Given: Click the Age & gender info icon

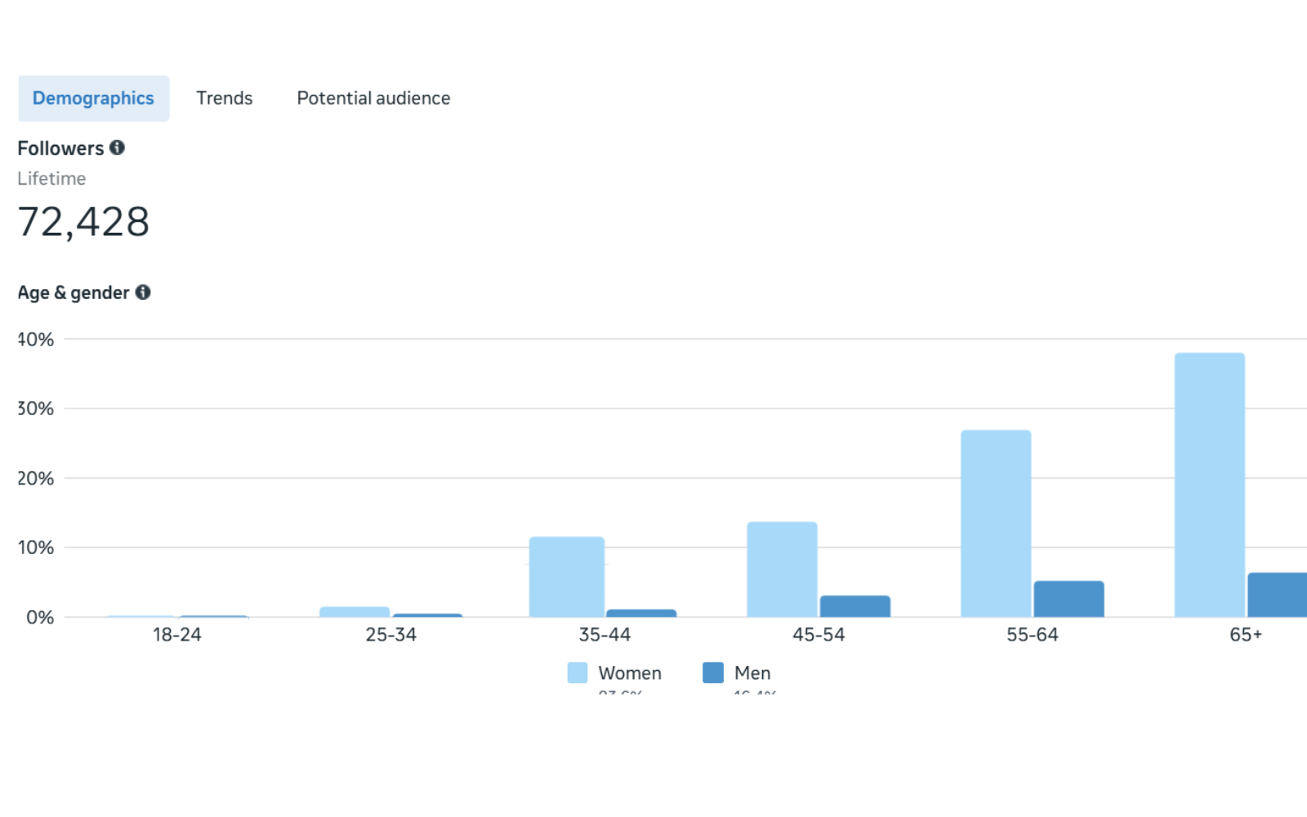Looking at the screenshot, I should point(143,292).
